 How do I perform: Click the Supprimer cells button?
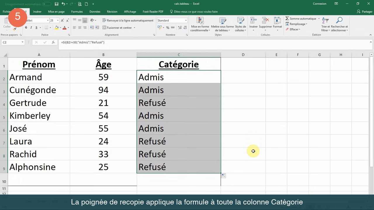(x=265, y=24)
